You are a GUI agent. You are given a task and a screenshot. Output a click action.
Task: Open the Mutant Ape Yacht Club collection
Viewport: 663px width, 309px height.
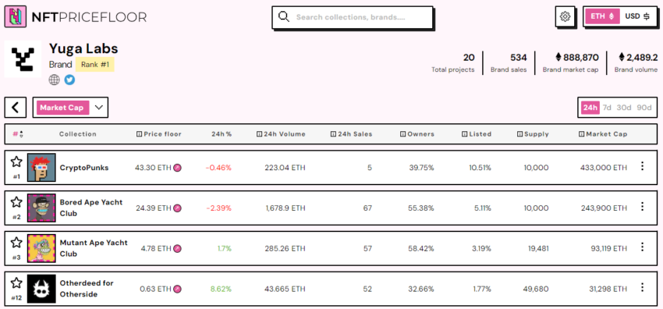[x=94, y=248]
